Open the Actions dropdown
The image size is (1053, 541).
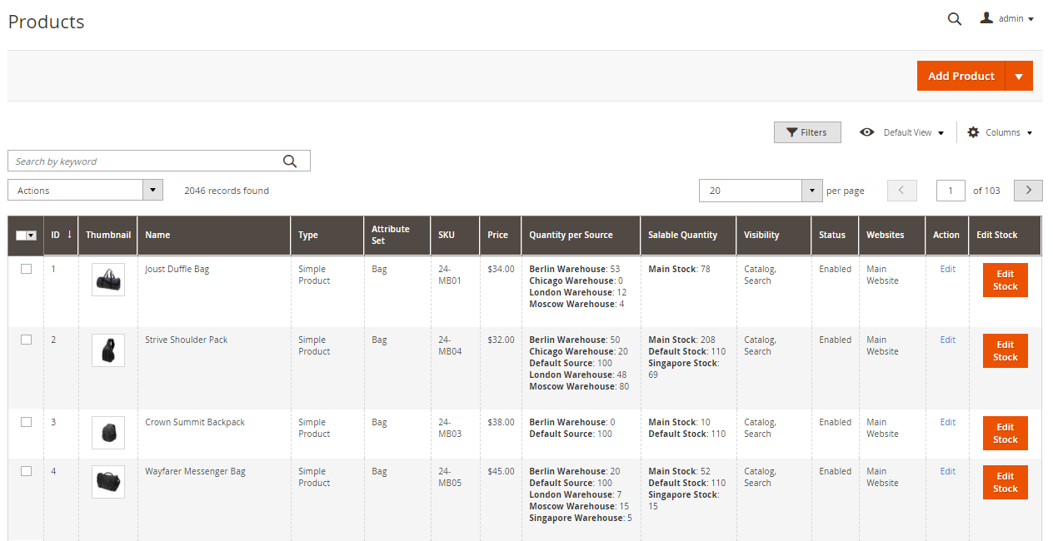click(85, 191)
